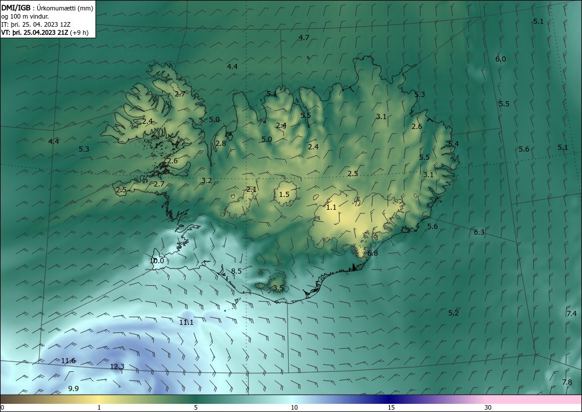Image resolution: width=582 pixels, height=412 pixels.
Task: Select the "Úrkomumætti (mm)" label
Action: click(x=65, y=8)
